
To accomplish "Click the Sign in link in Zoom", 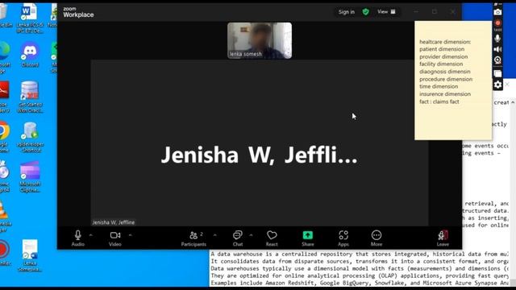I will point(347,12).
